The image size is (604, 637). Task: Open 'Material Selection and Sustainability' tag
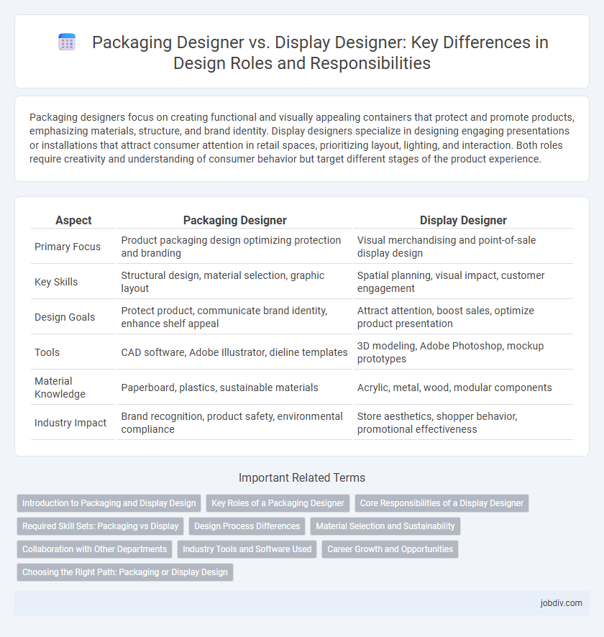pos(385,526)
